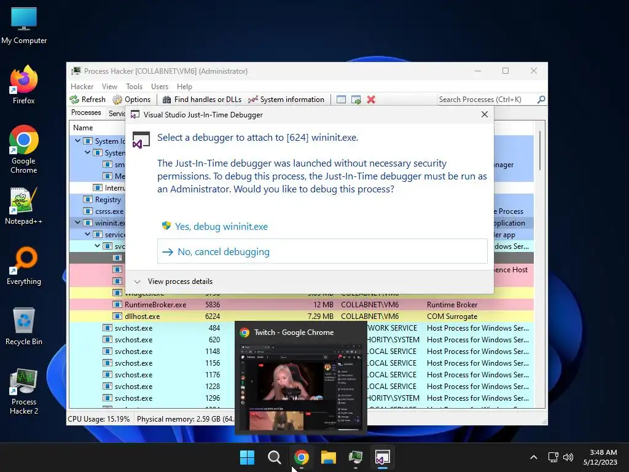
Task: Click the dllhost.exe process icon
Action: (x=117, y=317)
